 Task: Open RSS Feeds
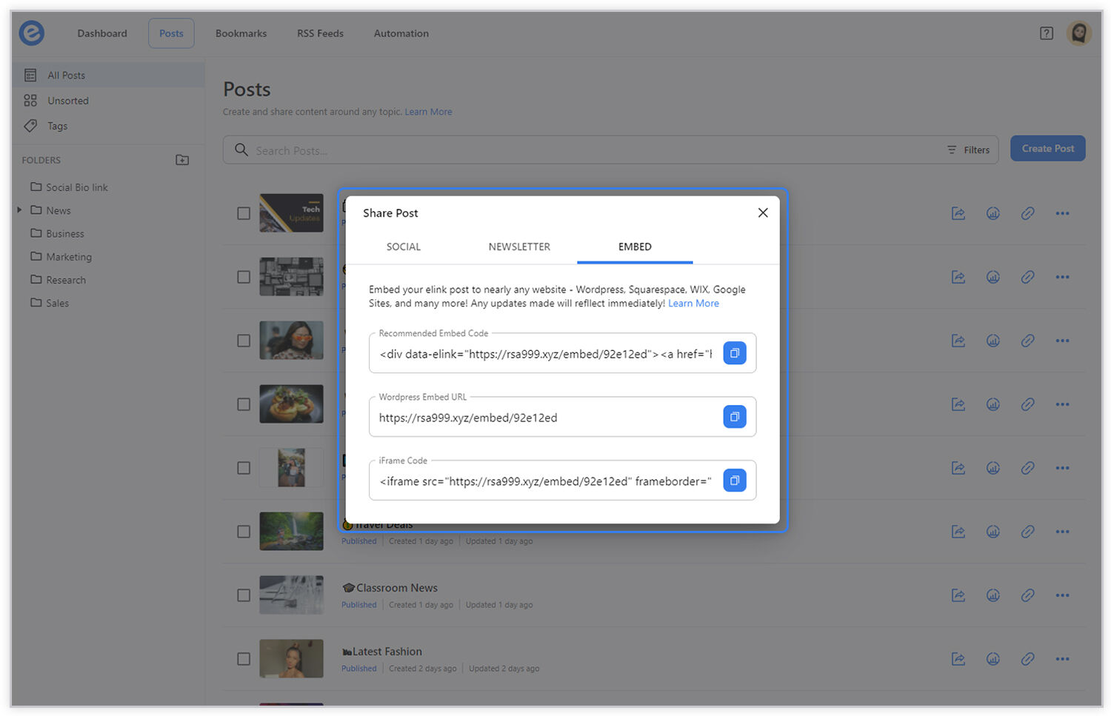click(x=320, y=33)
